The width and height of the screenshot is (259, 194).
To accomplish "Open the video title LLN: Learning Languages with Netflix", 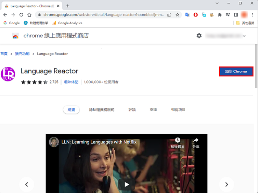I will (99, 142).
